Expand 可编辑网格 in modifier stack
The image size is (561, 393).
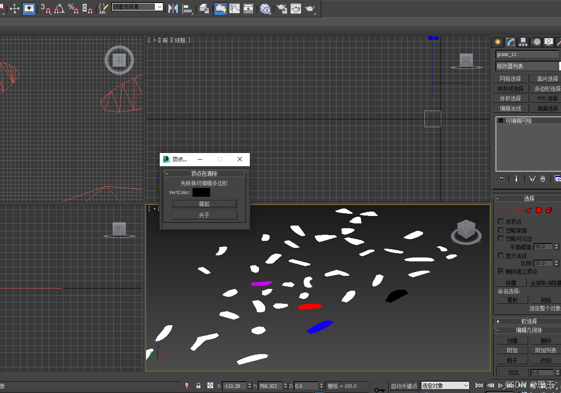coord(501,121)
